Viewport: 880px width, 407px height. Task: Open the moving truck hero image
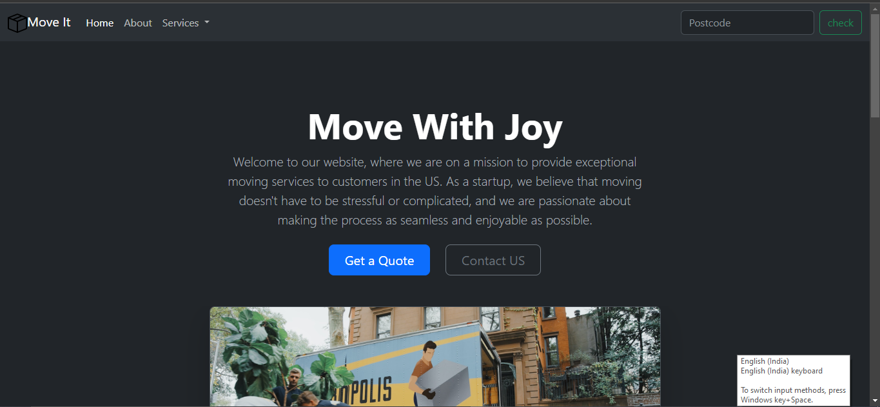point(435,357)
